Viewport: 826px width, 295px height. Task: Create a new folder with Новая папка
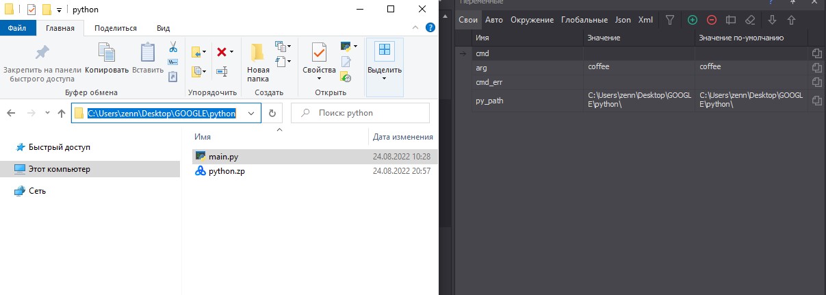258,62
